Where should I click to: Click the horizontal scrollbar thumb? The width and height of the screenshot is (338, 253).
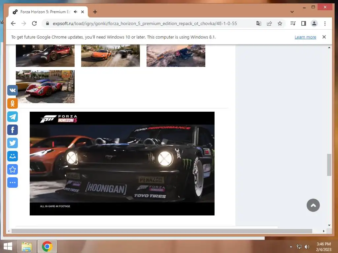pyautogui.click(x=162, y=231)
